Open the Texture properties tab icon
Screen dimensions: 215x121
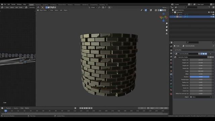[x=171, y=94]
